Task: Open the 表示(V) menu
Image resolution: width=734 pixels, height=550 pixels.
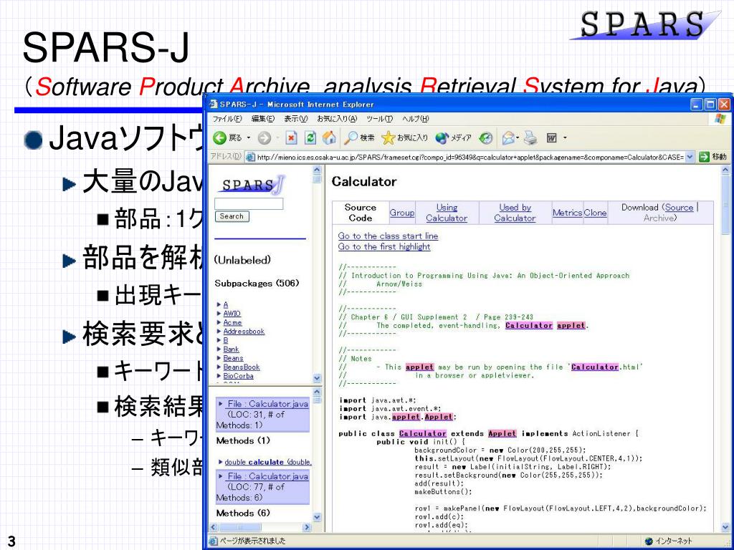Action: coord(296,119)
